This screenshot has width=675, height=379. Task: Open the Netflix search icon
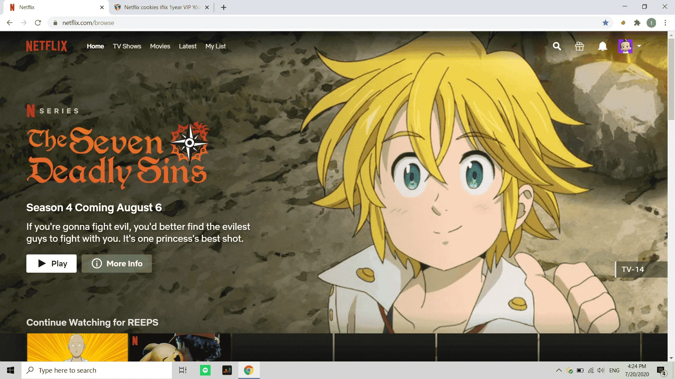pos(557,46)
